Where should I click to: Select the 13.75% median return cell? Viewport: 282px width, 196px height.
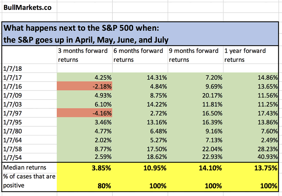click(x=251, y=168)
